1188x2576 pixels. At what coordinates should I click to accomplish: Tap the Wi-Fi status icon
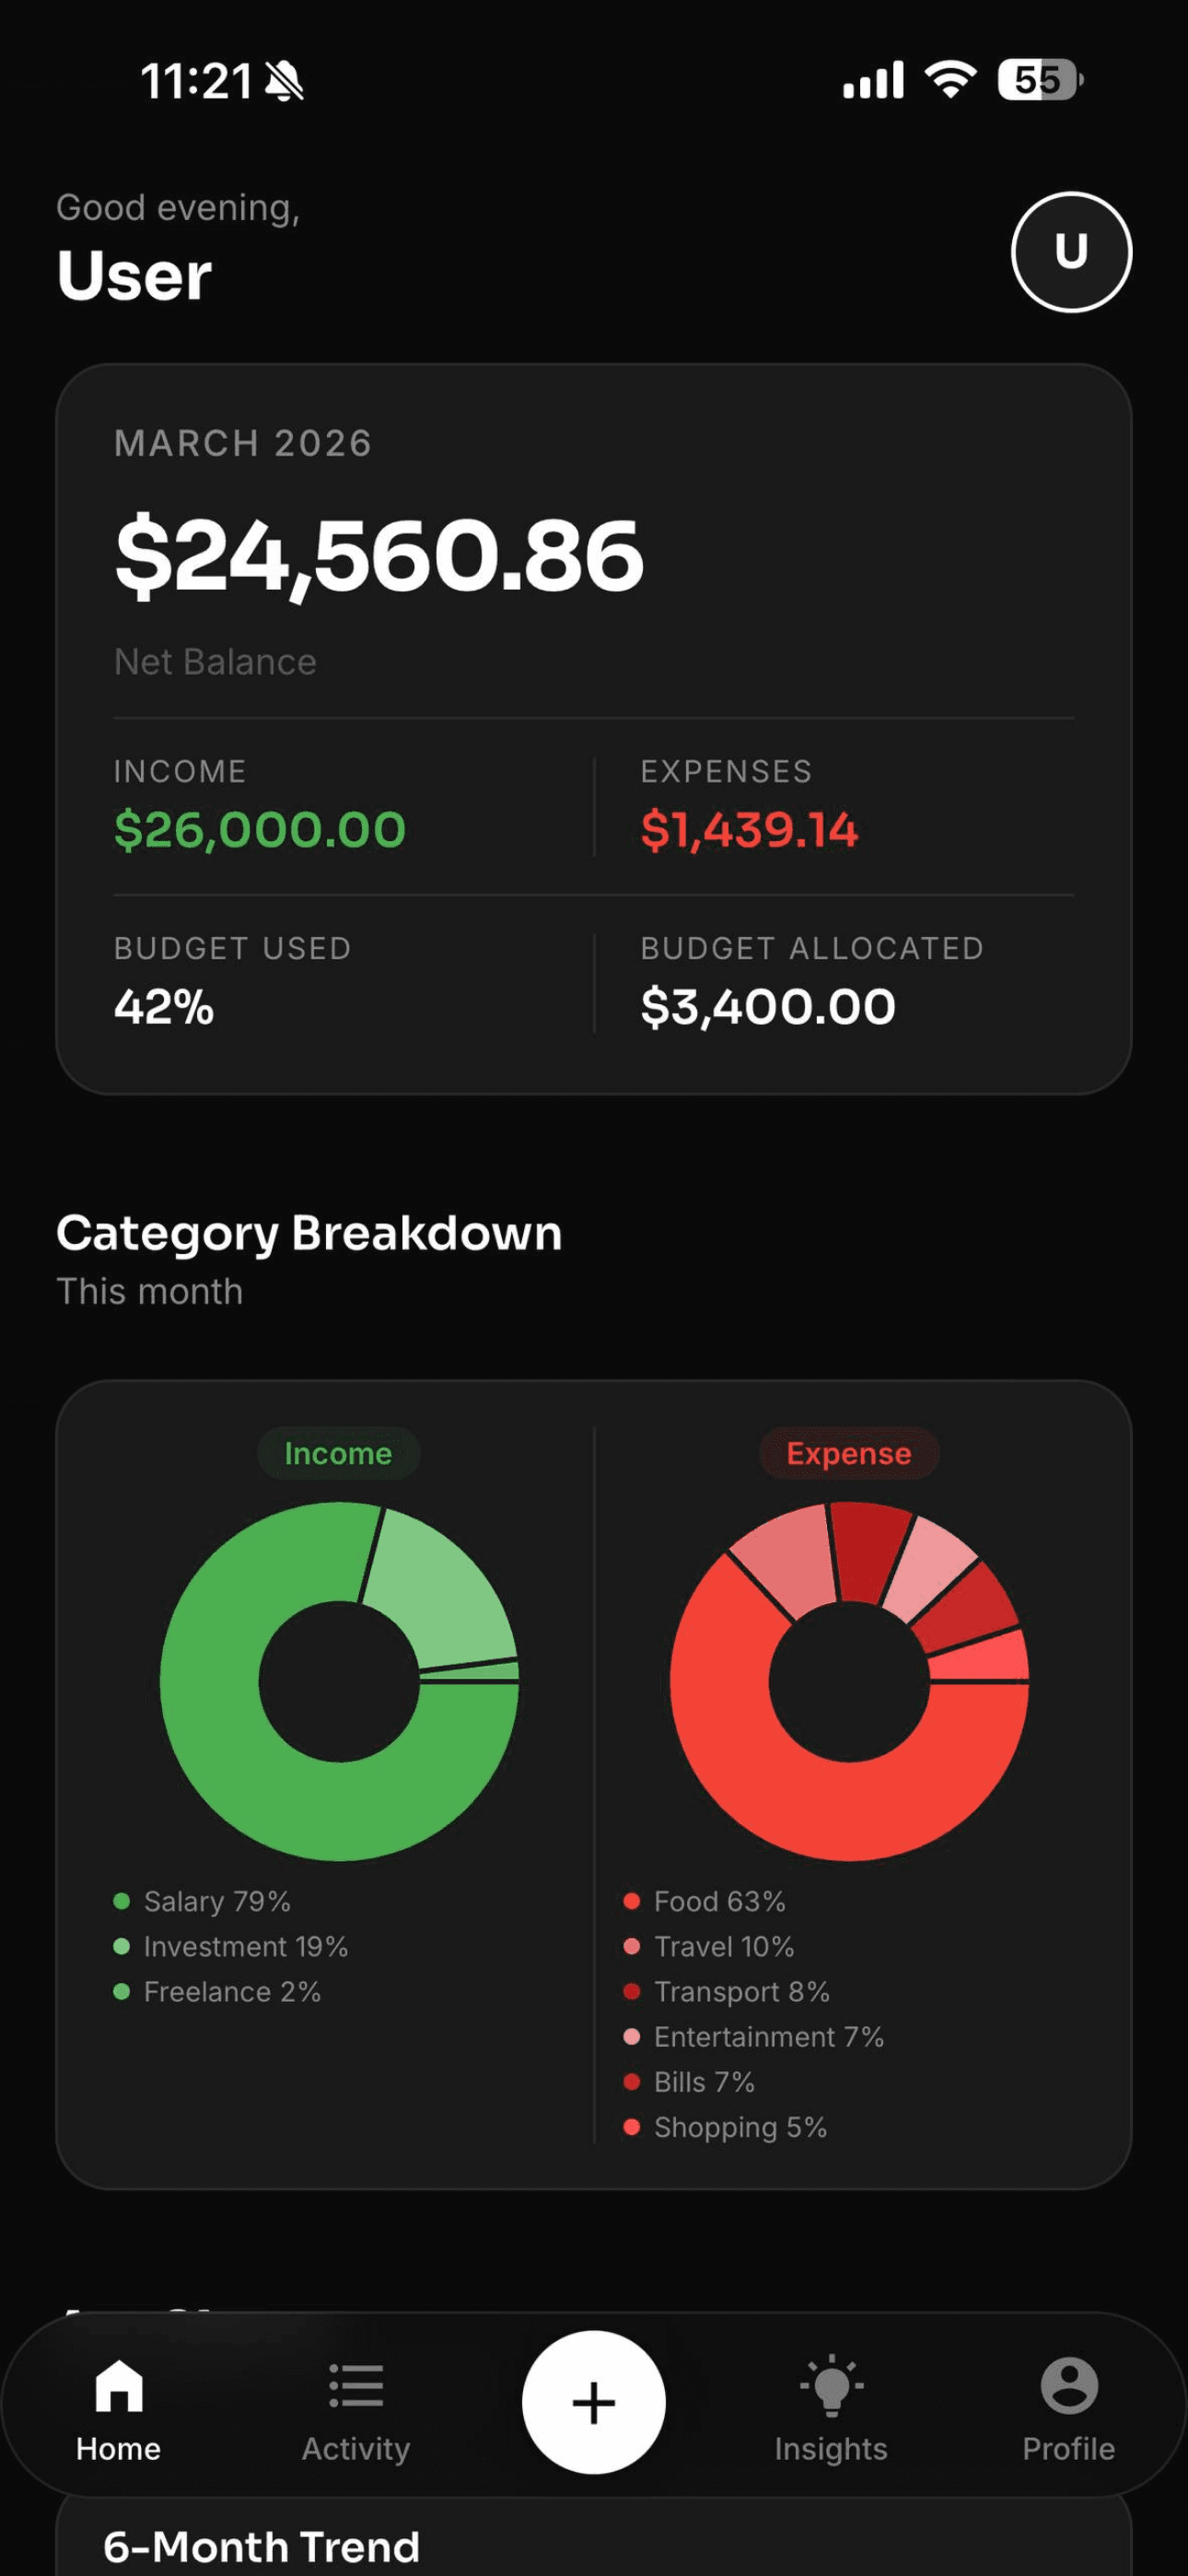951,80
